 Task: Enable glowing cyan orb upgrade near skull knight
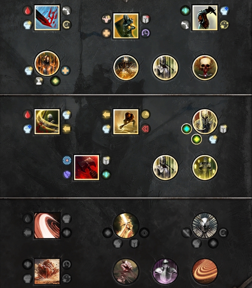[187, 129]
